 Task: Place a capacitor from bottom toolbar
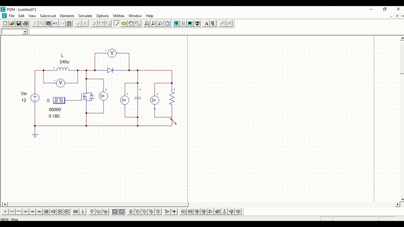click(26, 212)
